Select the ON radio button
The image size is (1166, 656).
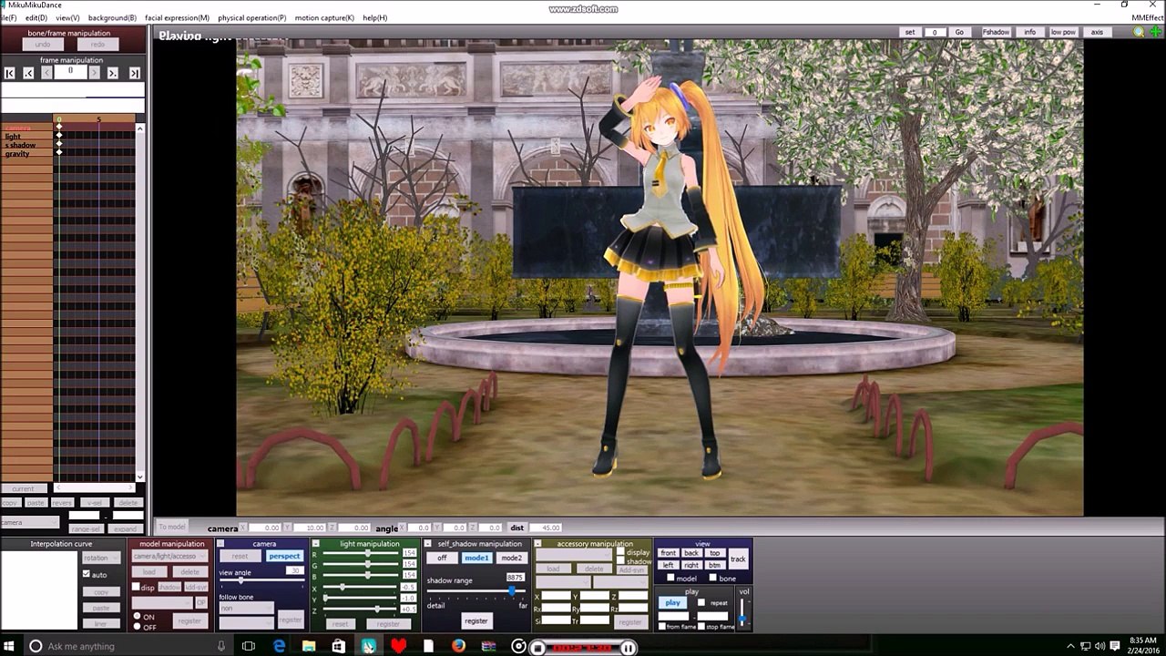(x=137, y=617)
